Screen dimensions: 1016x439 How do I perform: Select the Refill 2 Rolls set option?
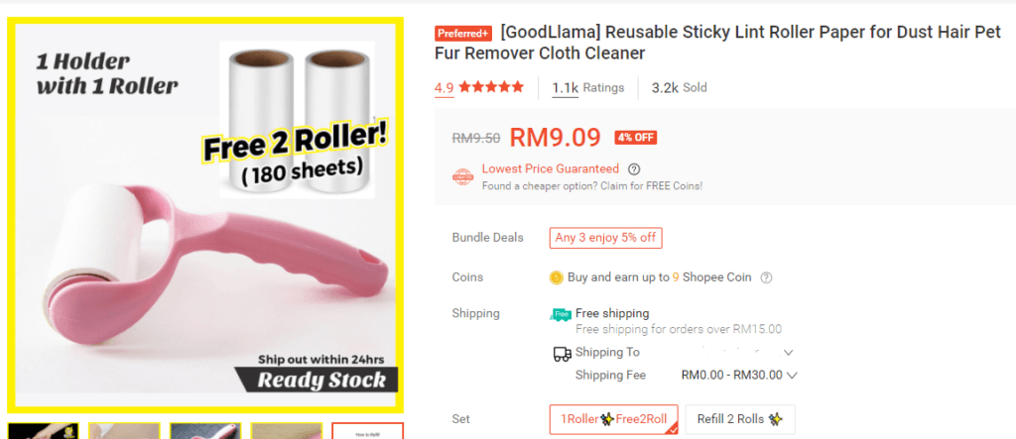click(x=740, y=419)
